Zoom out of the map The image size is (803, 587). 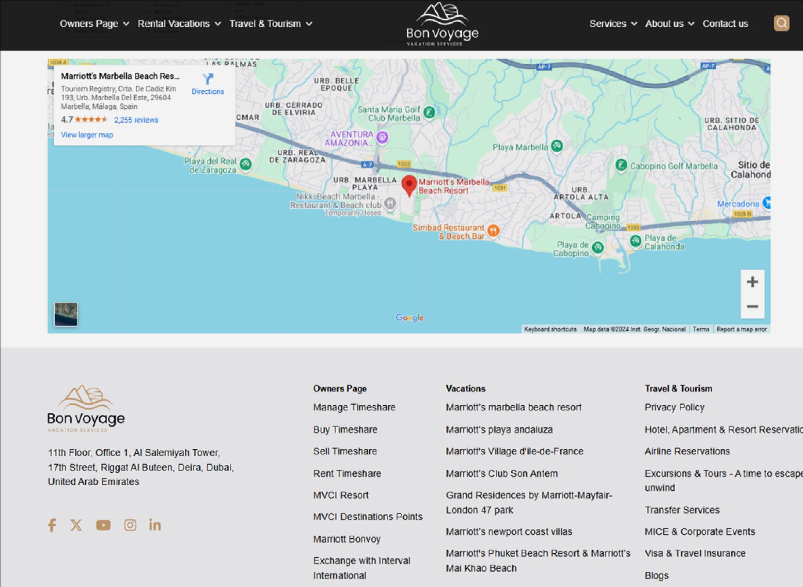tap(752, 306)
